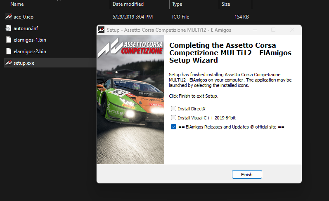Select the file name acc_0.ico
Viewport: 329px width, 201px height.
click(24, 17)
